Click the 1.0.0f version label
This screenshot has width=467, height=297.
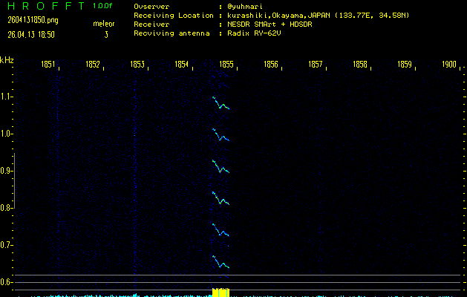[x=103, y=6]
